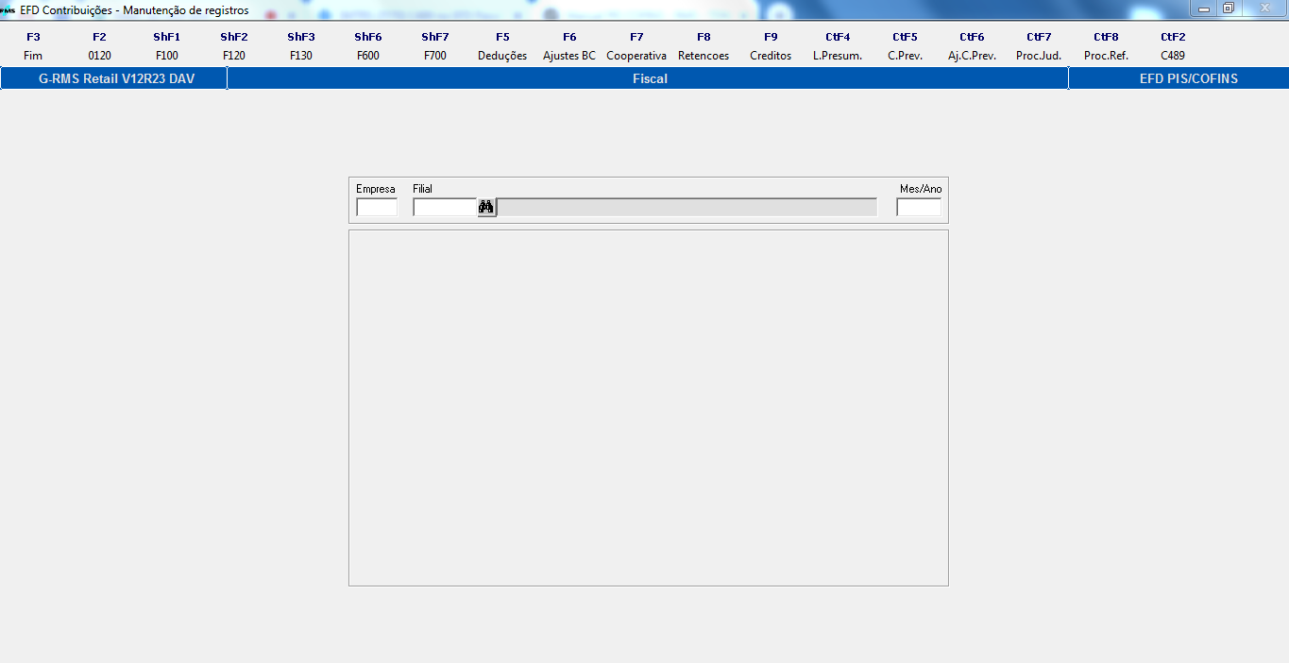The width and height of the screenshot is (1289, 663).
Task: Open F9 Creditos option
Action: 771,46
